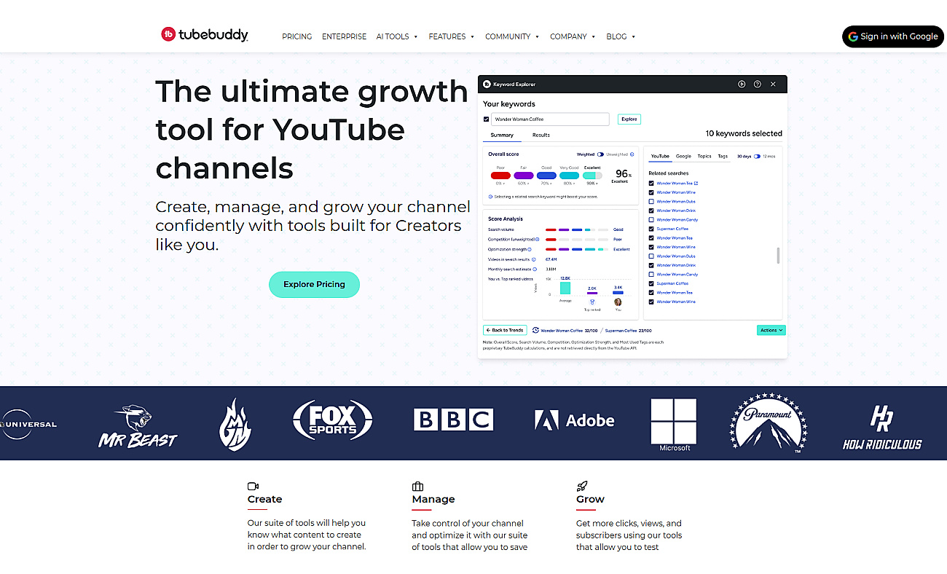Click the Back to Trends button
This screenshot has width=947, height=574.
505,330
